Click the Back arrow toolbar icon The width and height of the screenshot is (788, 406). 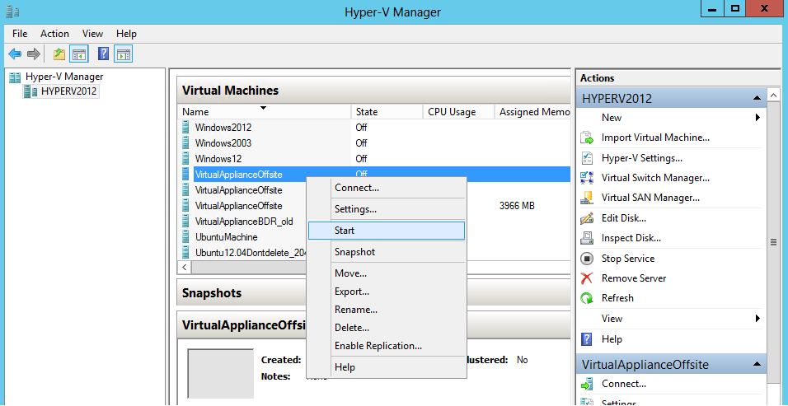[15, 54]
